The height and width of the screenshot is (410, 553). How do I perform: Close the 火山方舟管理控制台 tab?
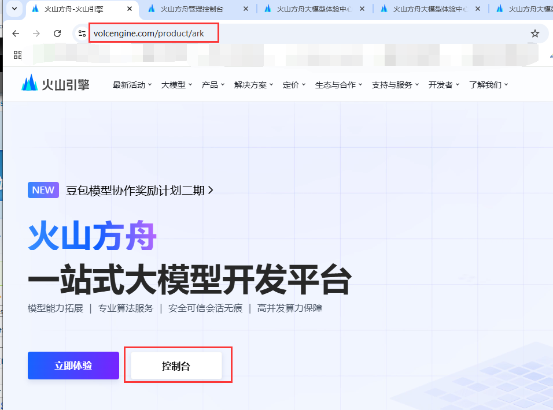pos(246,9)
